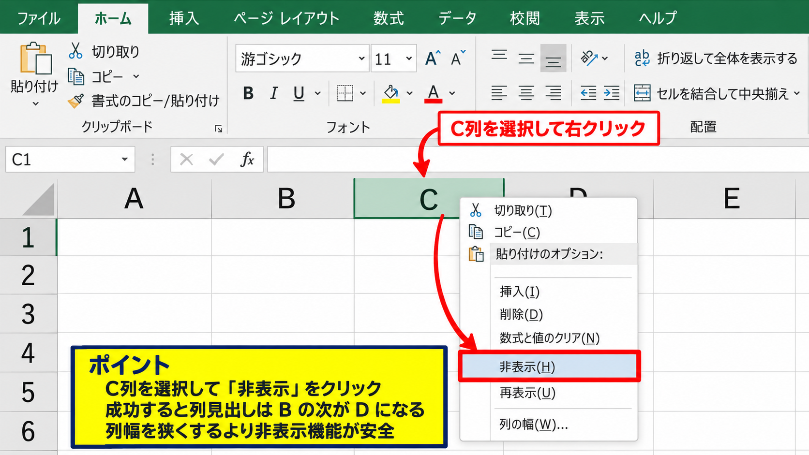
Task: Toggle wrap text 折り返して全体を表示する
Action: pyautogui.click(x=716, y=59)
